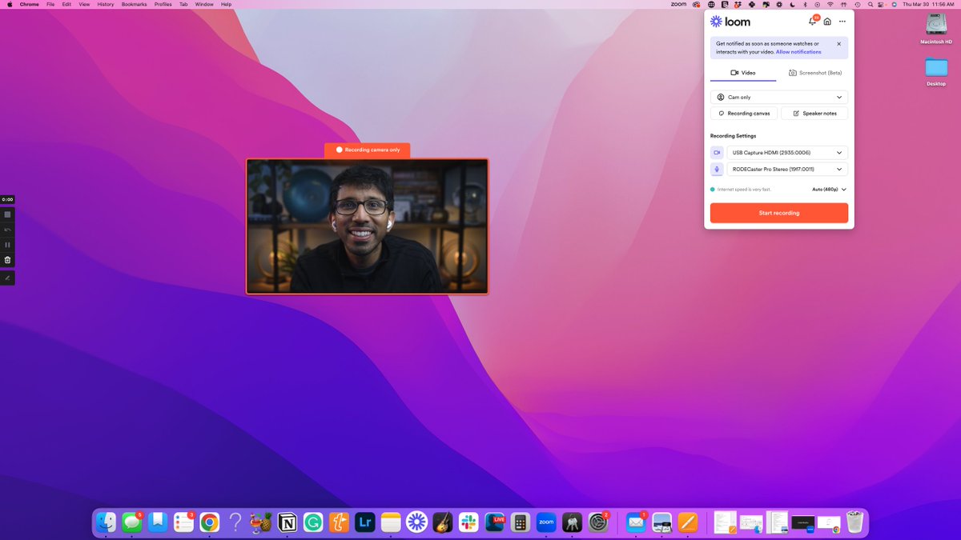Activate the Loom drawing pen tool
The image size is (961, 540).
pyautogui.click(x=7, y=278)
